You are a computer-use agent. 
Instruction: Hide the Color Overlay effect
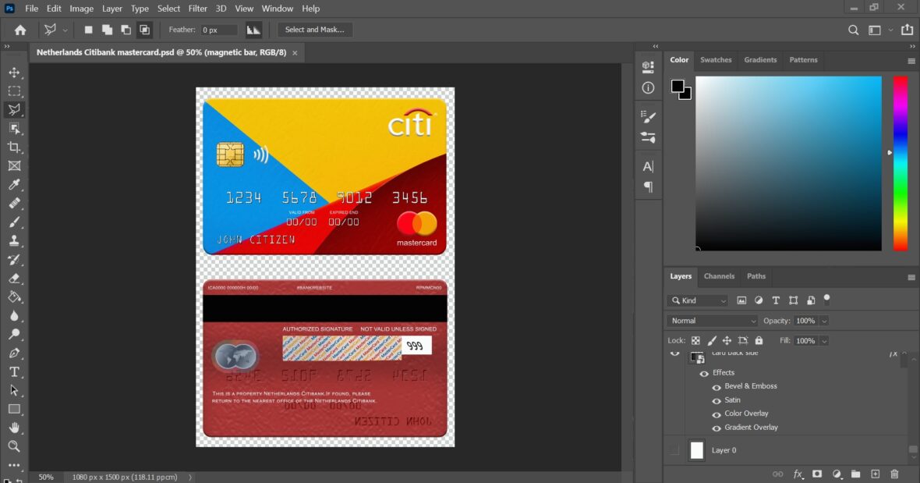pyautogui.click(x=717, y=414)
